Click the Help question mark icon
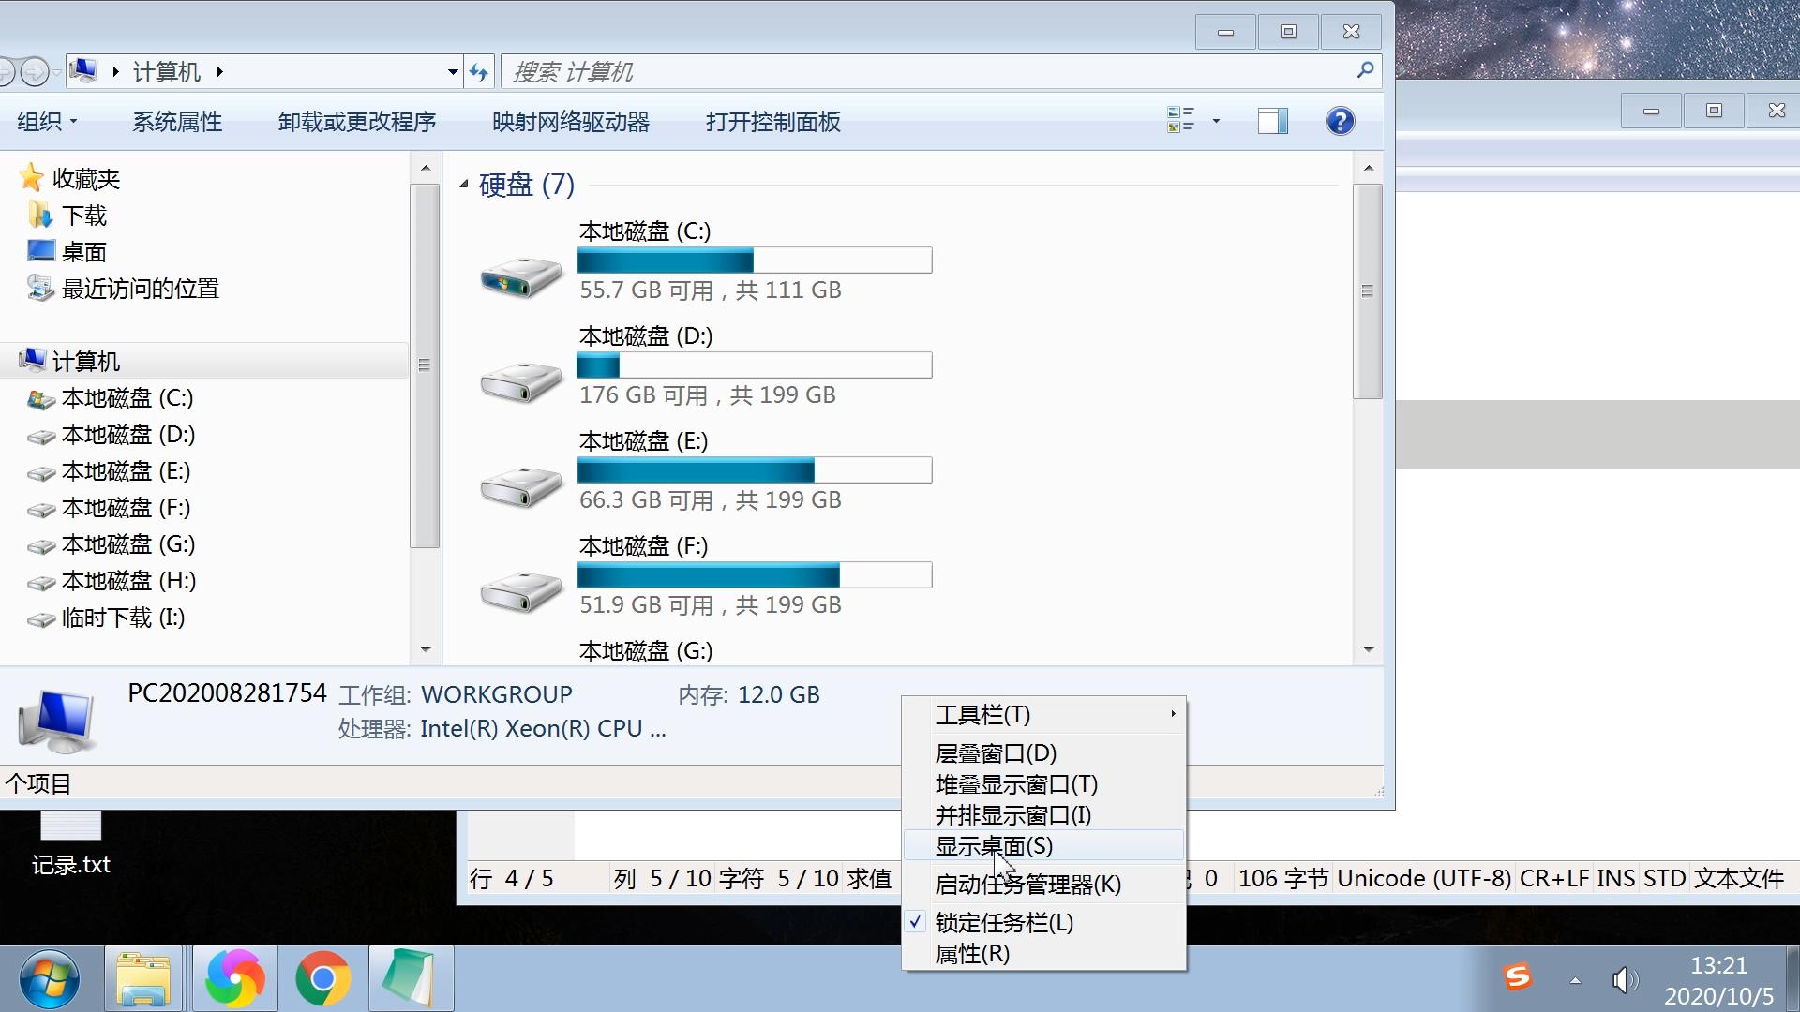Image resolution: width=1800 pixels, height=1012 pixels. (1341, 121)
